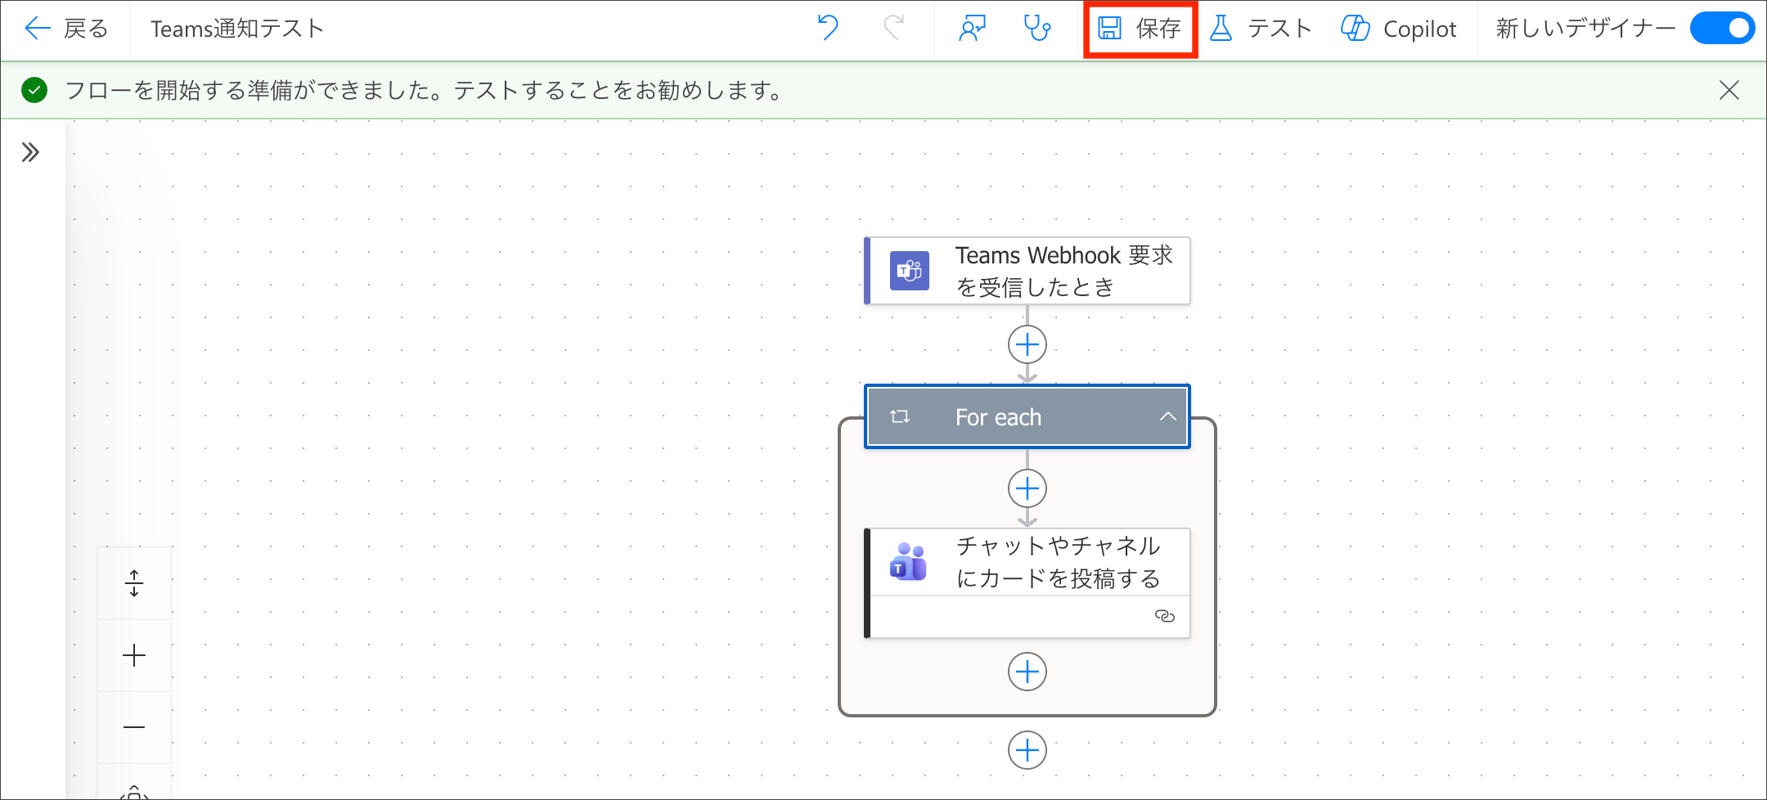Viewport: 1767px width, 800px height.
Task: Open the flow checker stethoscope icon
Action: 1037,29
